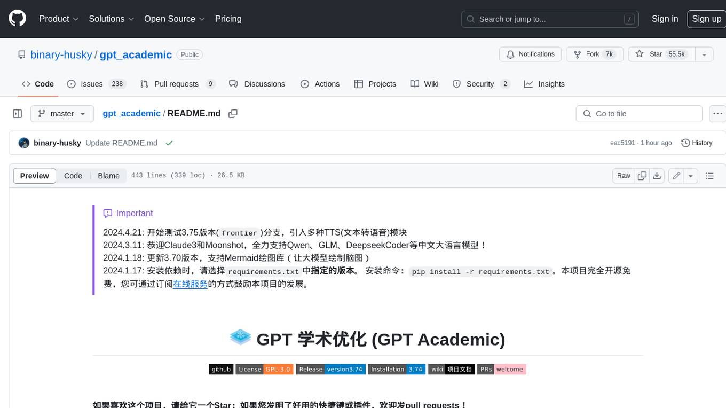726x408 pixels.
Task: Open more edit options dropdown
Action: click(x=691, y=176)
